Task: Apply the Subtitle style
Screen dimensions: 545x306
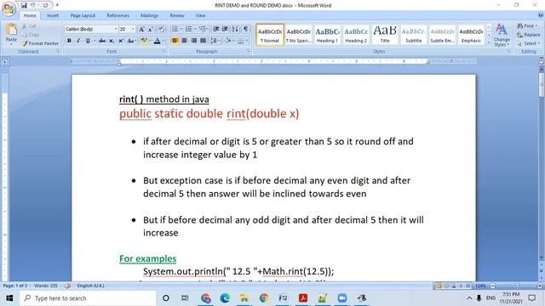Action: coord(414,35)
